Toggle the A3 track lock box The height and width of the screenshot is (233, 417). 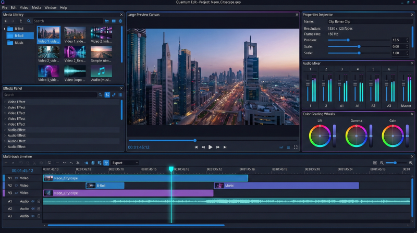(x=39, y=216)
